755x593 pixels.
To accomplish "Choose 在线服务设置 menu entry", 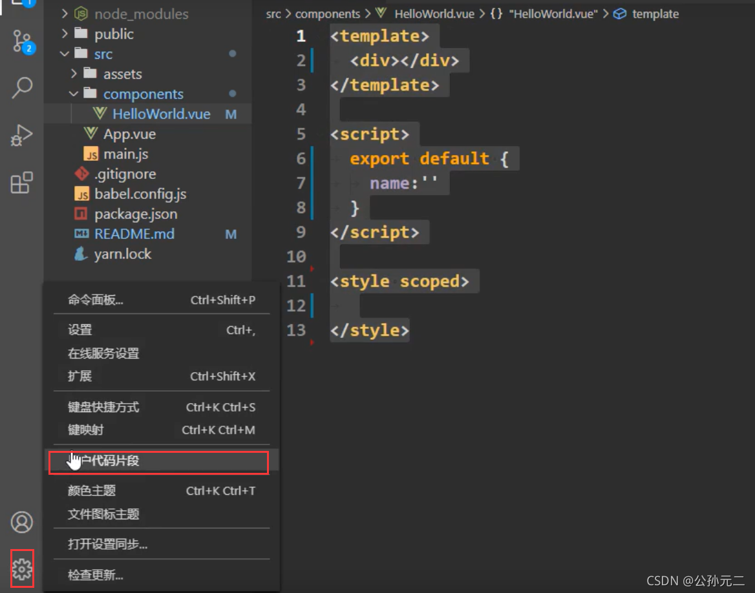I will pyautogui.click(x=162, y=353).
